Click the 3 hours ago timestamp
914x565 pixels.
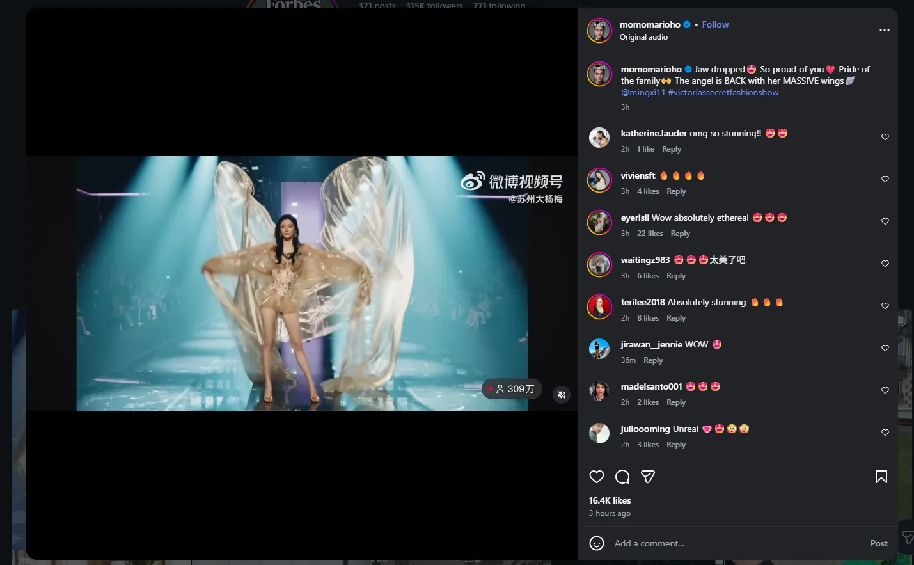point(610,513)
